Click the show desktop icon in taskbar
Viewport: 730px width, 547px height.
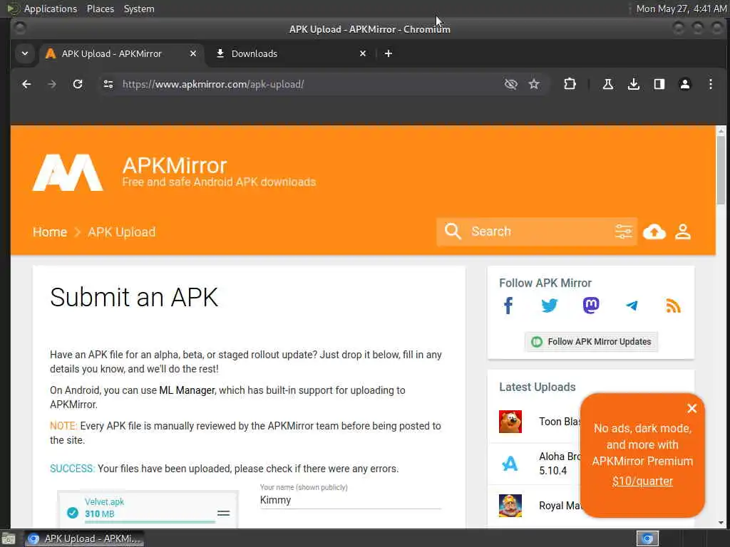coord(9,538)
